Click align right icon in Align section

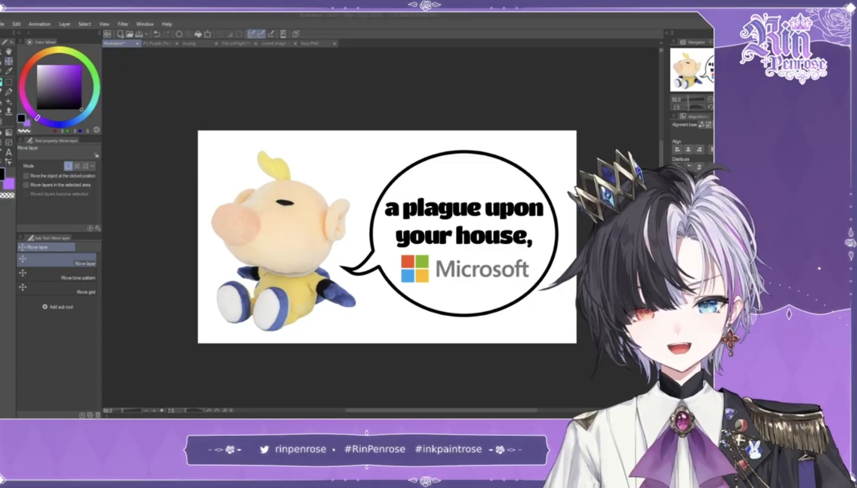click(x=699, y=149)
